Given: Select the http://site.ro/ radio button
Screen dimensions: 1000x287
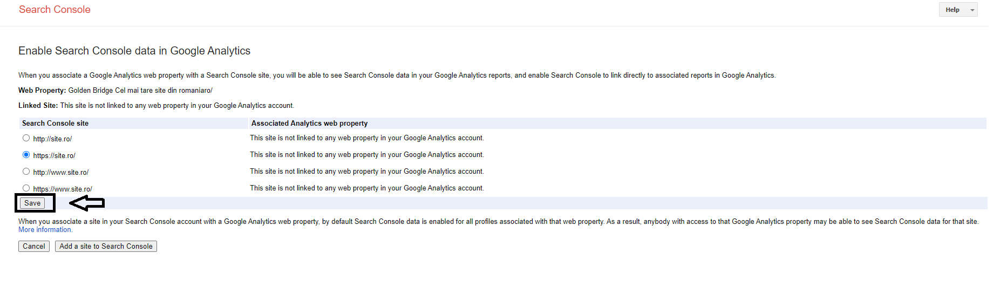Looking at the screenshot, I should click(26, 138).
